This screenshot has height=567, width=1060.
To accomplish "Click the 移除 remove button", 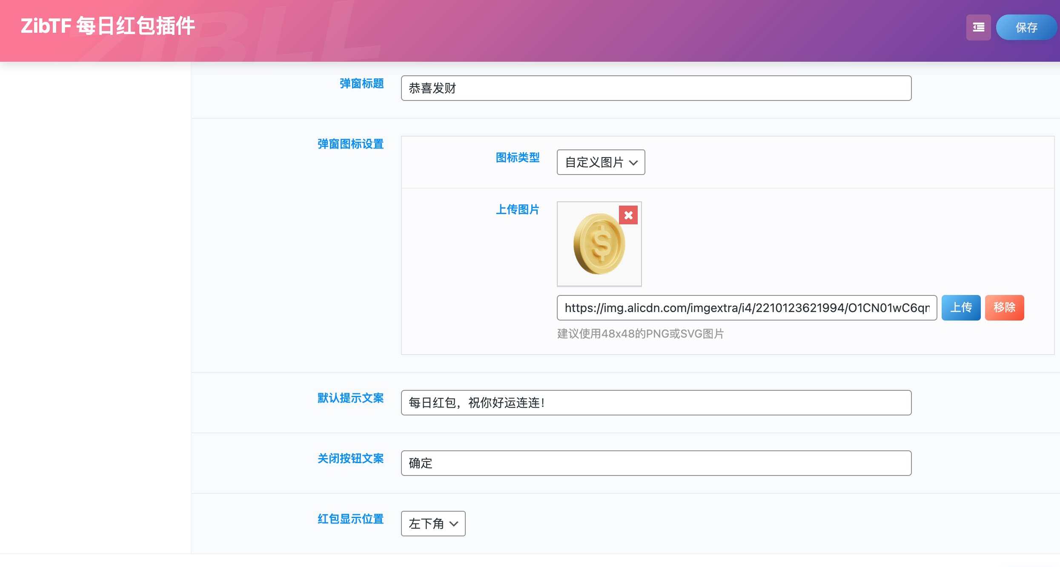I will (x=1005, y=307).
